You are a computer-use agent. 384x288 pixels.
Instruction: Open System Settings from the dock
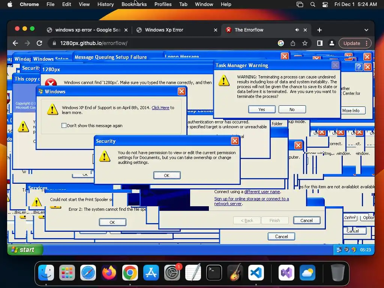tap(172, 273)
